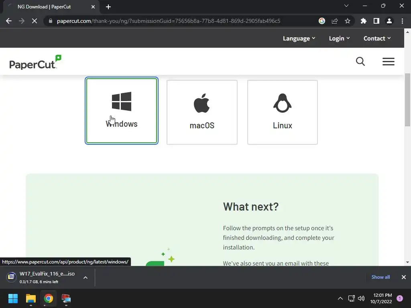
Task: View site information via lock icon
Action: (x=51, y=21)
